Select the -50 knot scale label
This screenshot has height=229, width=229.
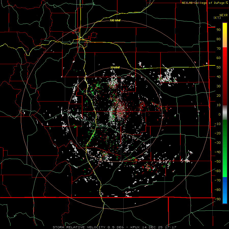coord(218,162)
